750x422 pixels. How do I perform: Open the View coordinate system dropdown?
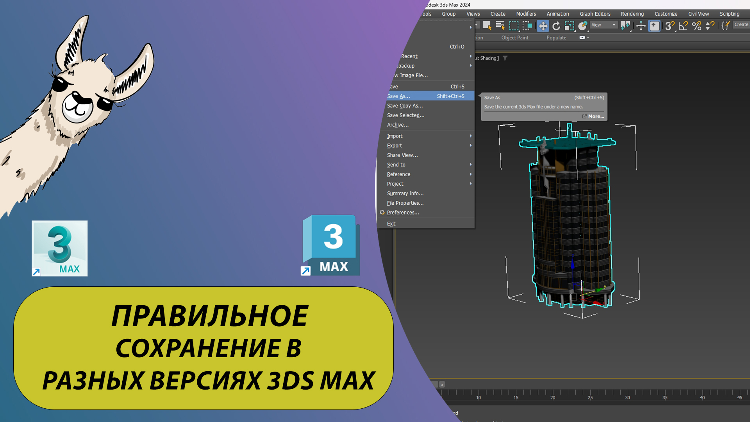[604, 25]
